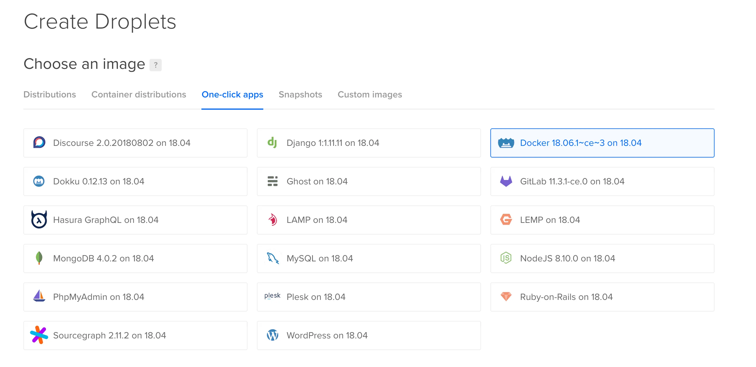
Task: Open the Snapshots tab
Action: pyautogui.click(x=300, y=95)
